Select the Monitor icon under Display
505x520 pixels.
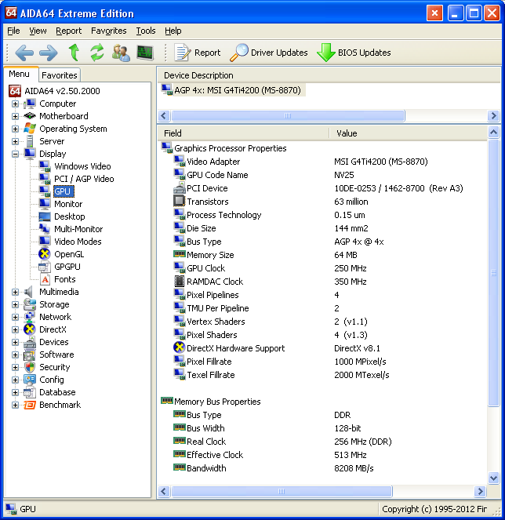(x=45, y=204)
